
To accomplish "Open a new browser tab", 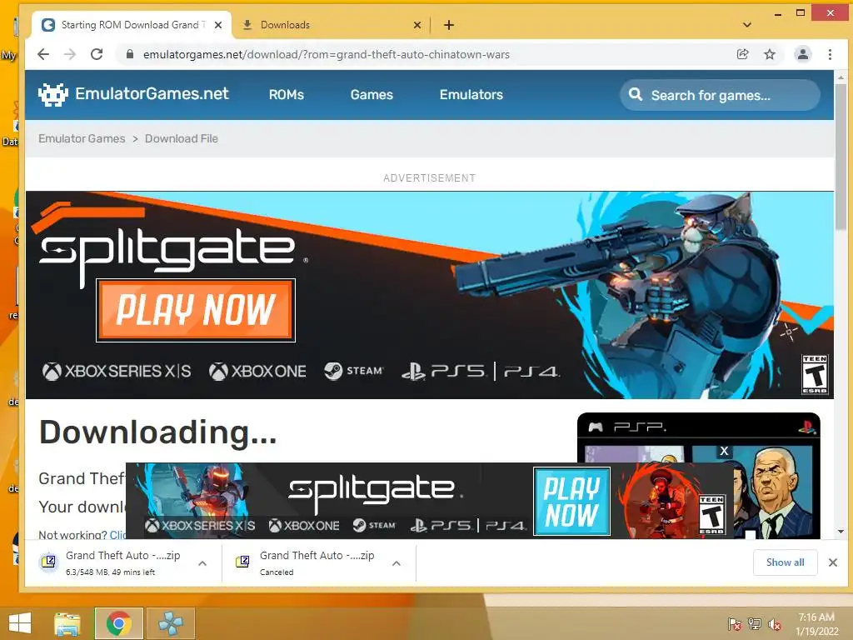I will tap(449, 25).
